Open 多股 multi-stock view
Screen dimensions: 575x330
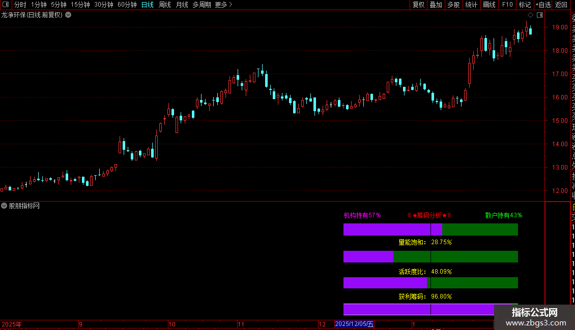(x=453, y=5)
